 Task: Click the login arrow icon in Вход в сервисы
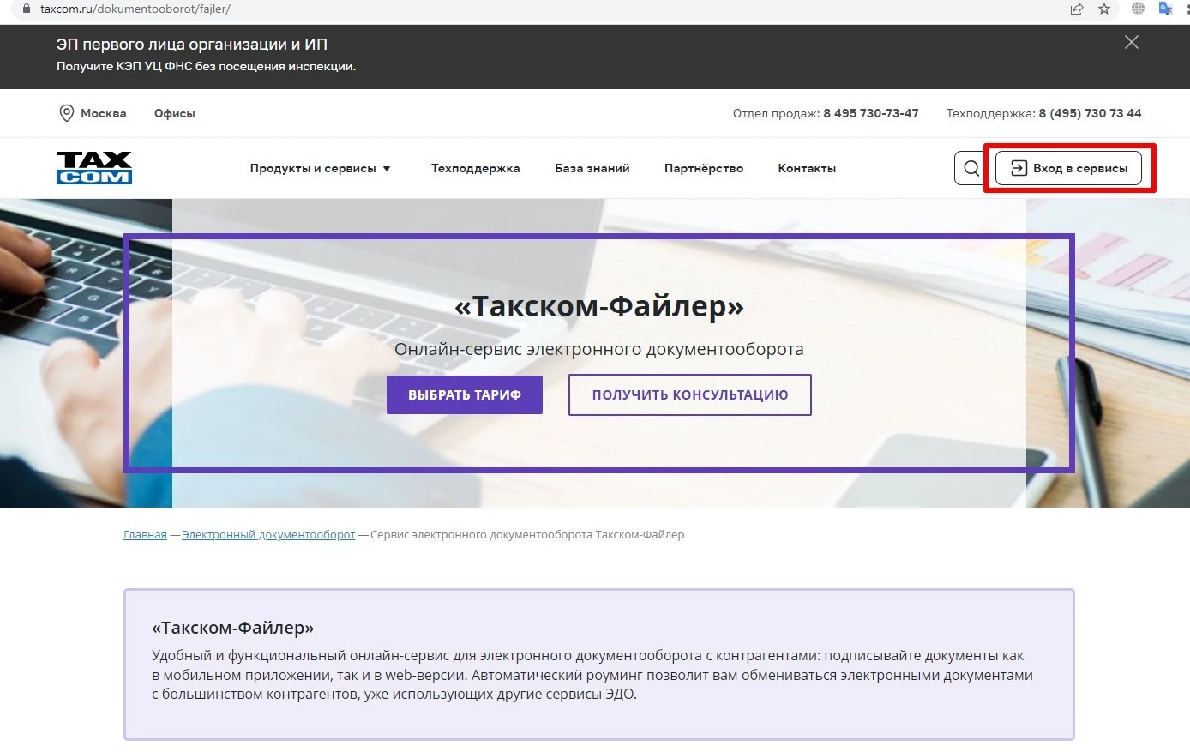1019,168
